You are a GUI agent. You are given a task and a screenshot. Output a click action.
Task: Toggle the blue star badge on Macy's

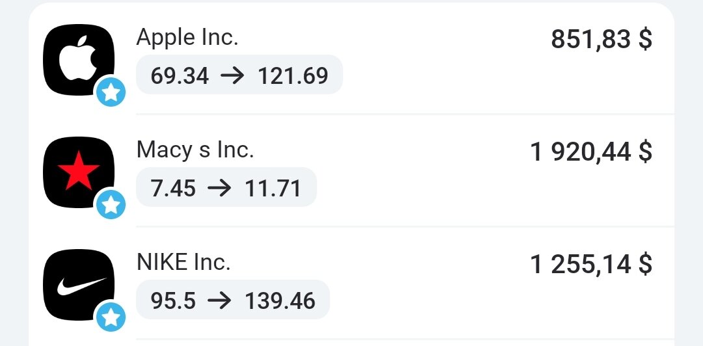click(x=111, y=204)
